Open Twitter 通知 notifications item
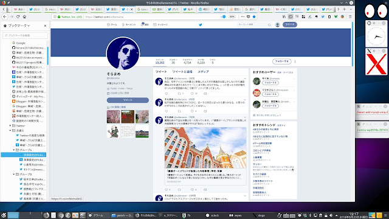Viewport: 389px width, 219px height. [145, 24]
